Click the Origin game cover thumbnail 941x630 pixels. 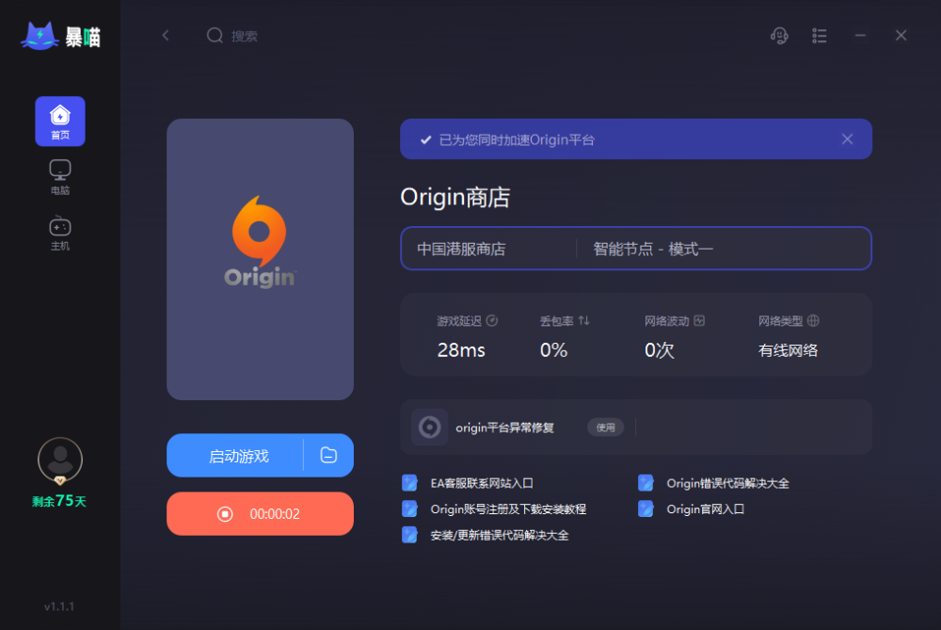point(260,259)
